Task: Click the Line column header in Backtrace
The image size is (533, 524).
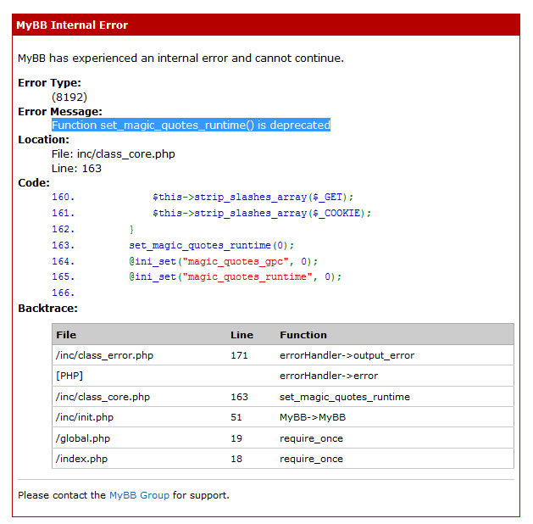Action: [x=242, y=335]
